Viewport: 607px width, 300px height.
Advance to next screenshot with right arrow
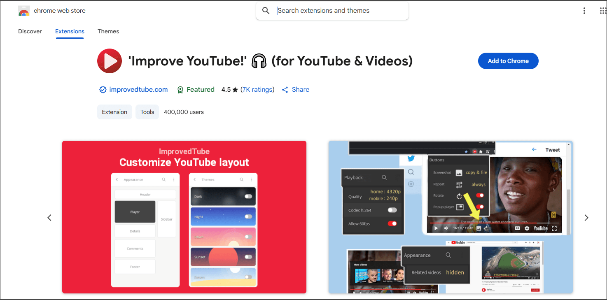pyautogui.click(x=586, y=218)
